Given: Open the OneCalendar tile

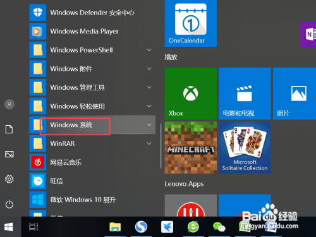Looking at the screenshot, I should 191,23.
